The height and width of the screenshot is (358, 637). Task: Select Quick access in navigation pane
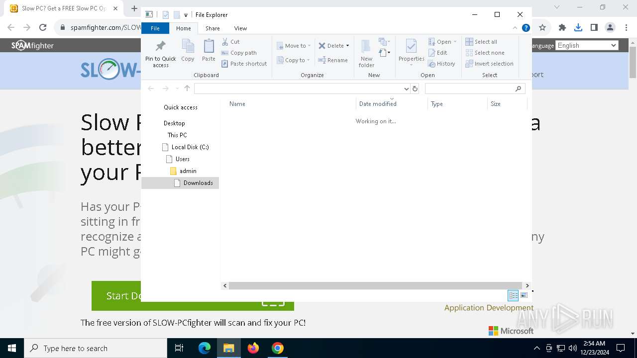(x=181, y=107)
